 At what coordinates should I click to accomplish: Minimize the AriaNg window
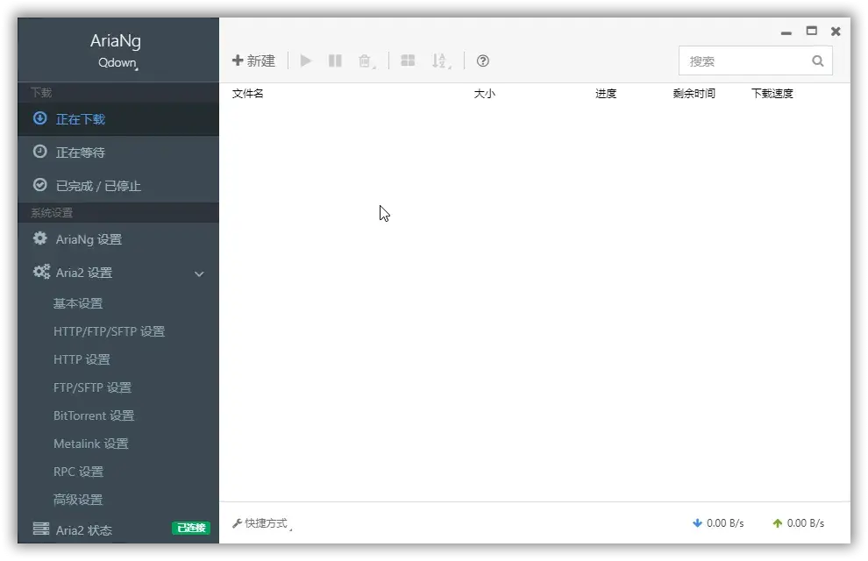(786, 32)
